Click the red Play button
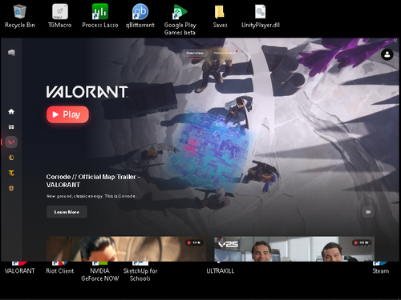Screen dimensions: 401x300 pyautogui.click(x=67, y=114)
